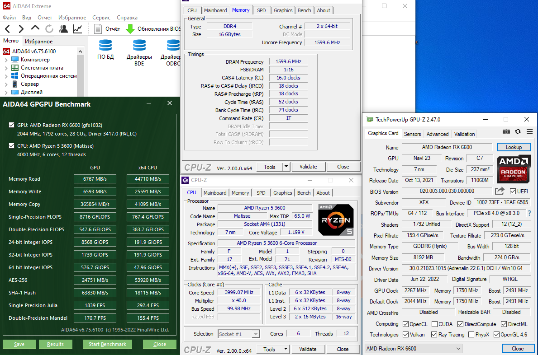538x355 pixels.
Task: Click AIDA64 v6.75.6100 root tree icon
Action: click(6, 51)
